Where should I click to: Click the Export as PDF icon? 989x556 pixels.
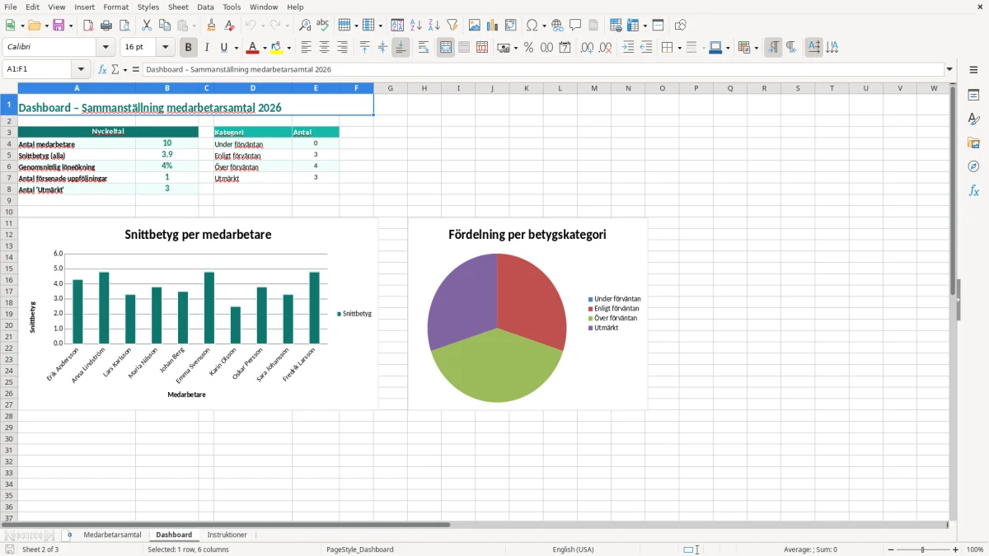point(88,26)
